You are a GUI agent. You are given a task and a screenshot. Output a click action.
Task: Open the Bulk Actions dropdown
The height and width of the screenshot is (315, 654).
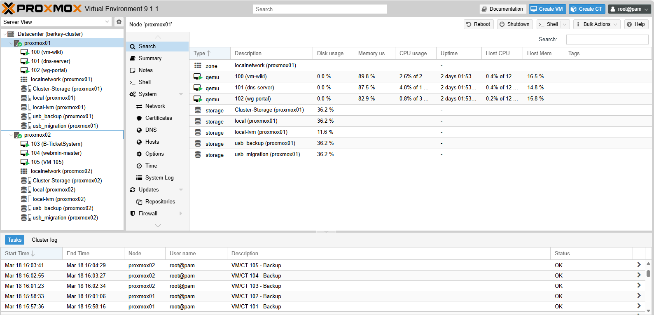[597, 24]
